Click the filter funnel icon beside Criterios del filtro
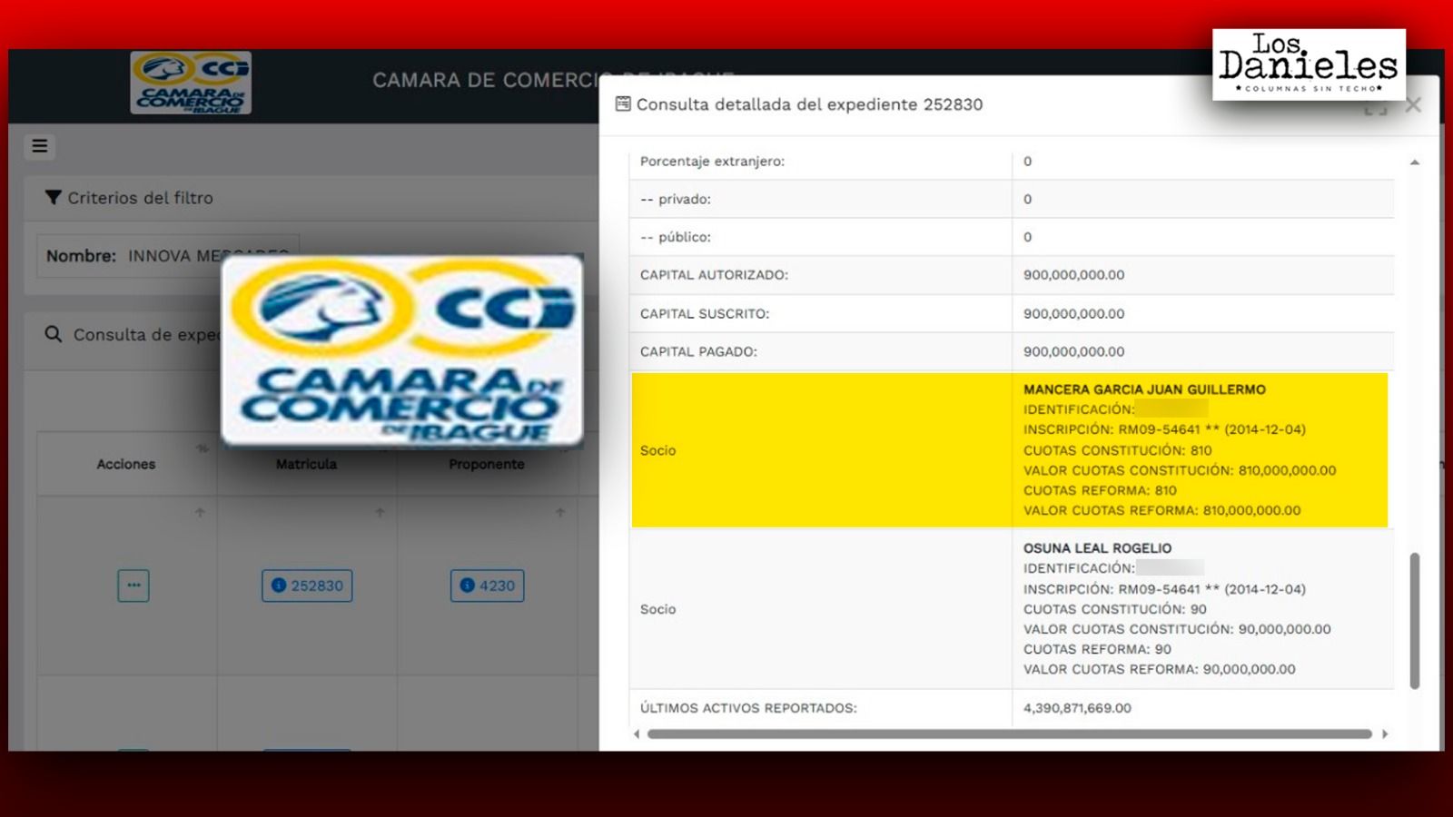Screen dimensions: 1453x817 coord(54,197)
